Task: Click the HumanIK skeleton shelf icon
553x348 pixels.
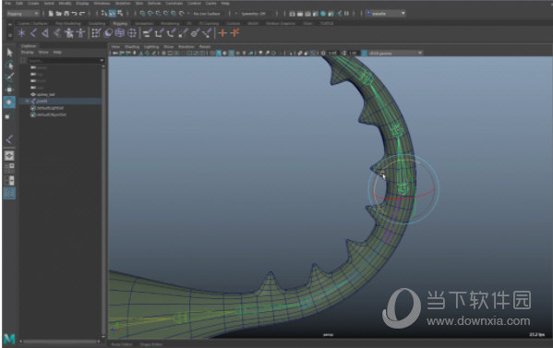Action: pyautogui.click(x=68, y=33)
